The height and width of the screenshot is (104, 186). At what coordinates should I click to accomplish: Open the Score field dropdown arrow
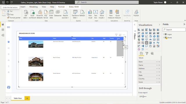coord(157,82)
